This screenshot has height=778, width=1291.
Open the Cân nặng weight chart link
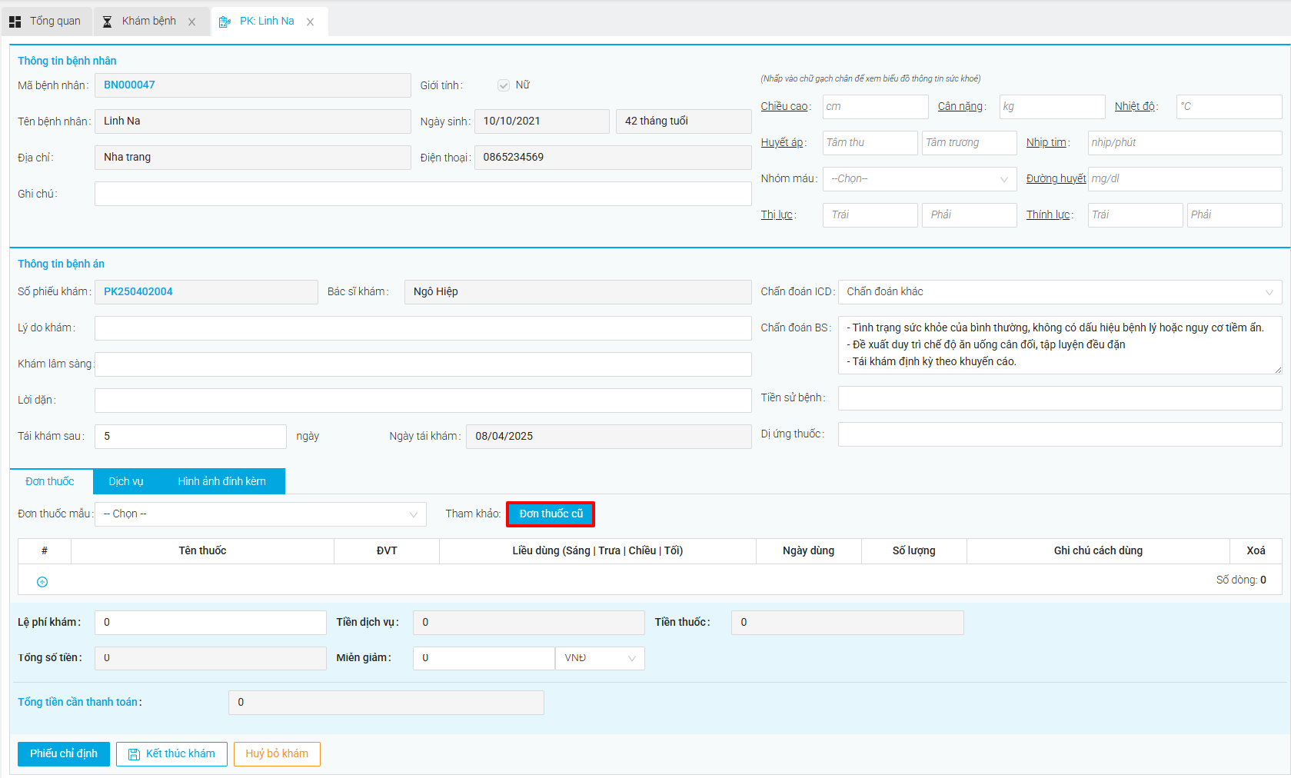click(960, 107)
